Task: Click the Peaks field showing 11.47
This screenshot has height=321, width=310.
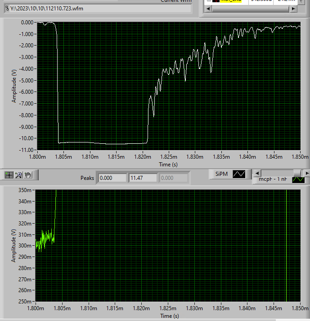Action: tap(143, 178)
